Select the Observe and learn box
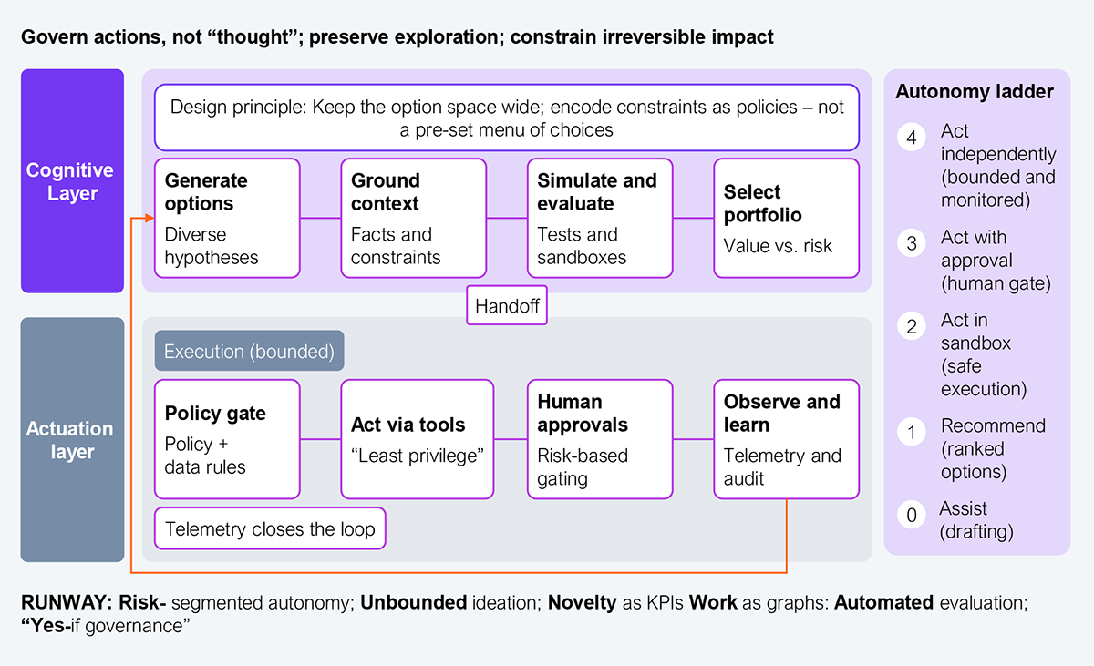 786,439
